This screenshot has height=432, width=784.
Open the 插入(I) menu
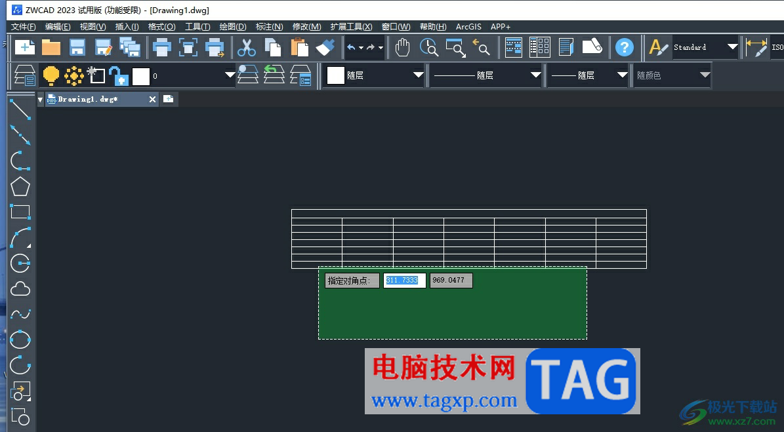(127, 26)
